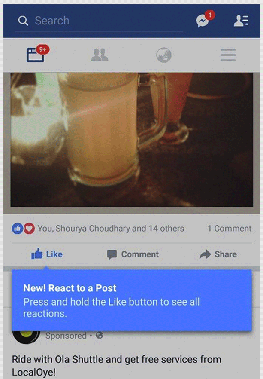Dismiss the React to a Post tooltip
Image resolution: width=263 pixels, height=379 pixels.
132,300
